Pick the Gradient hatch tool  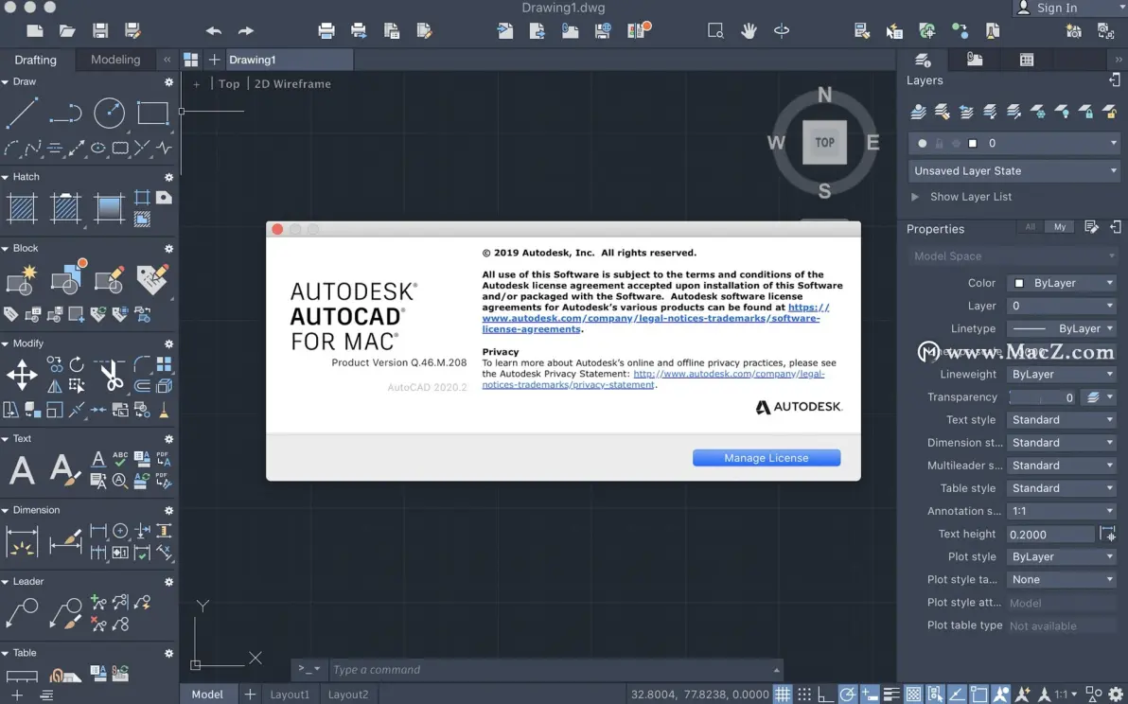click(109, 208)
